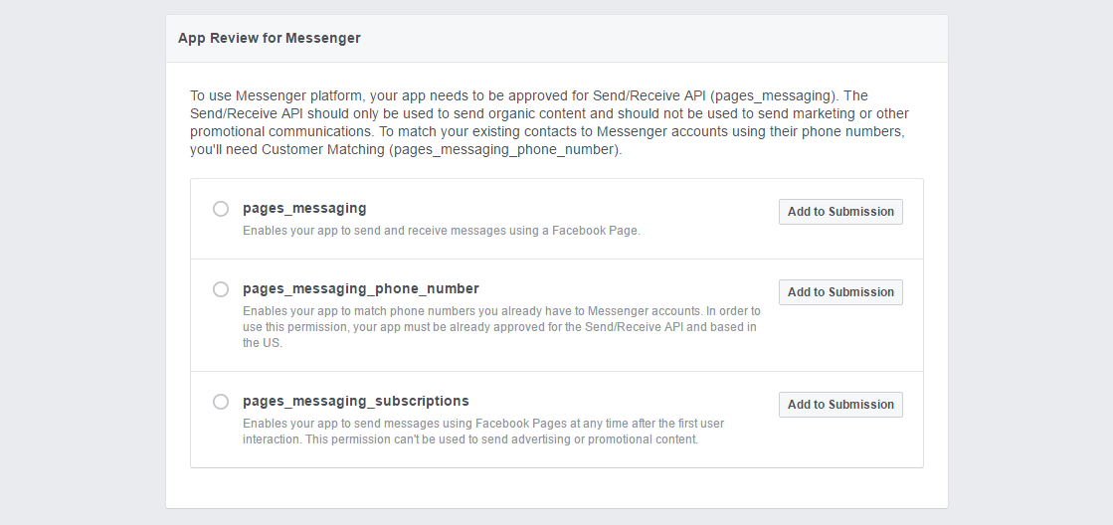Enable the pages_messaging_subscriptions radio button

[x=221, y=402]
